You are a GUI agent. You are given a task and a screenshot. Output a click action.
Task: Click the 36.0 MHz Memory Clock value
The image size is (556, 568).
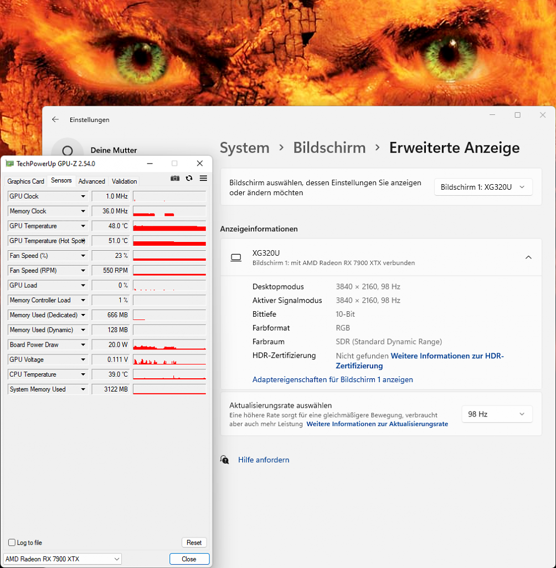pyautogui.click(x=111, y=211)
